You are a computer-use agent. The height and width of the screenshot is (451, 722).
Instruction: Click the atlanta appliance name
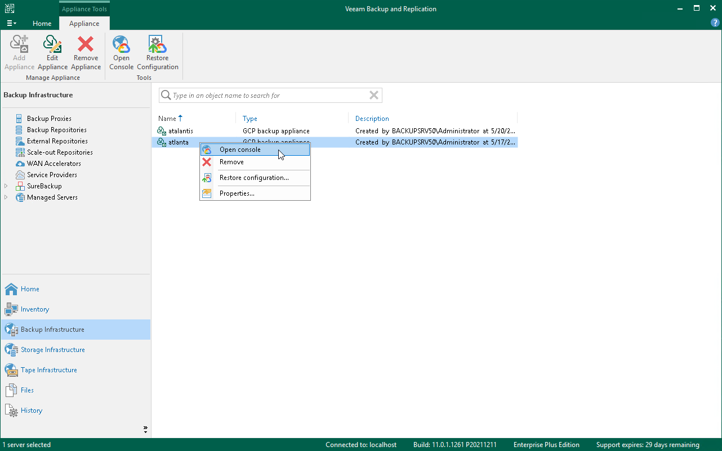tap(179, 142)
